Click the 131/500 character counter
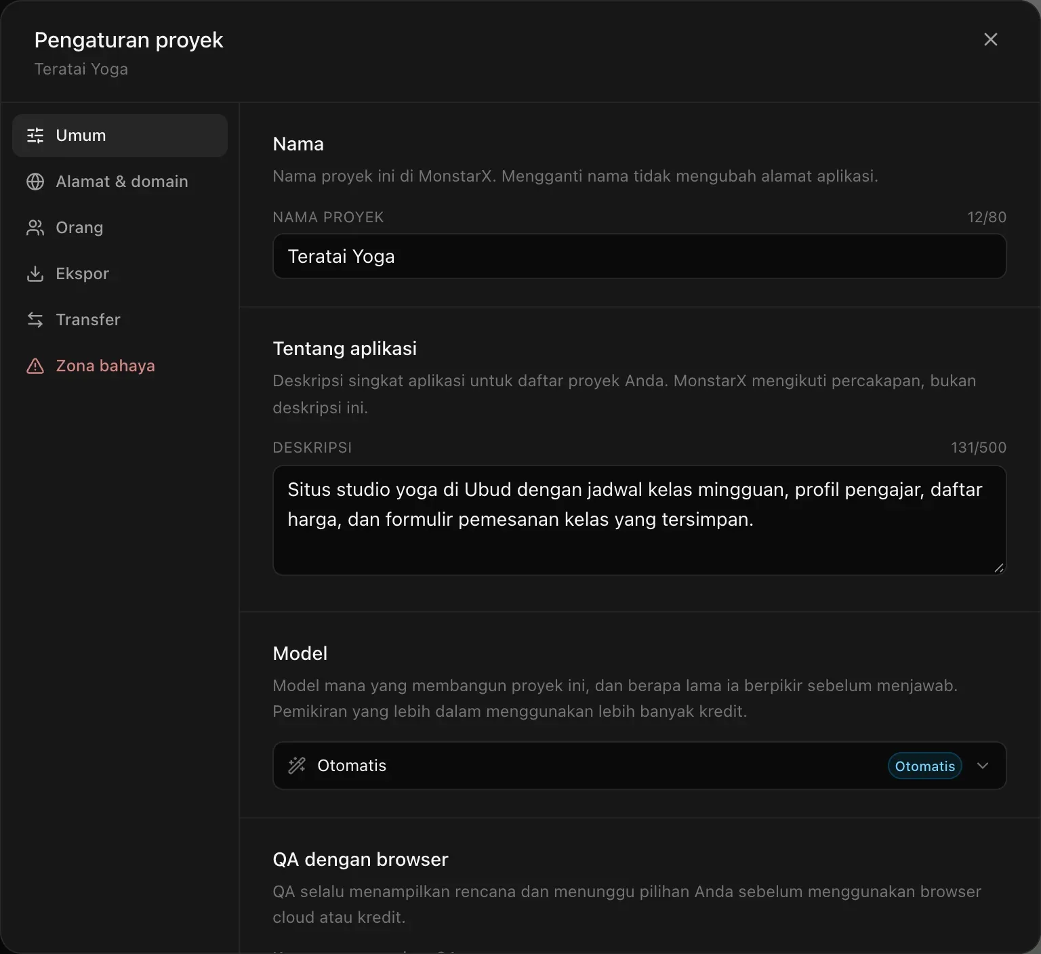The width and height of the screenshot is (1041, 954). [x=979, y=447]
